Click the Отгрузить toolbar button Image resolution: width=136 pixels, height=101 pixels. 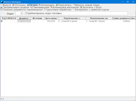pyautogui.click(x=19, y=5)
